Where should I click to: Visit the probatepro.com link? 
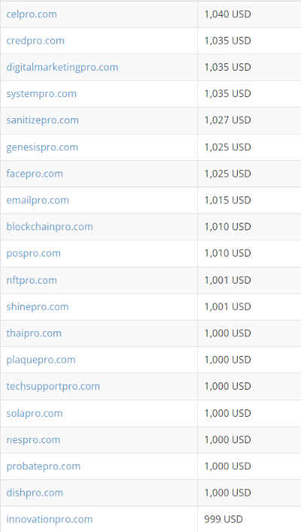click(44, 467)
